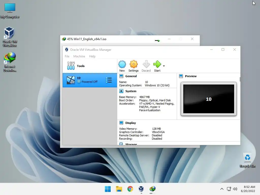Select the VM named 10 in the list

(90, 80)
